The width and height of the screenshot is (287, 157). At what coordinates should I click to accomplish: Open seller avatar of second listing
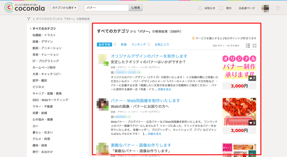pos(103,104)
